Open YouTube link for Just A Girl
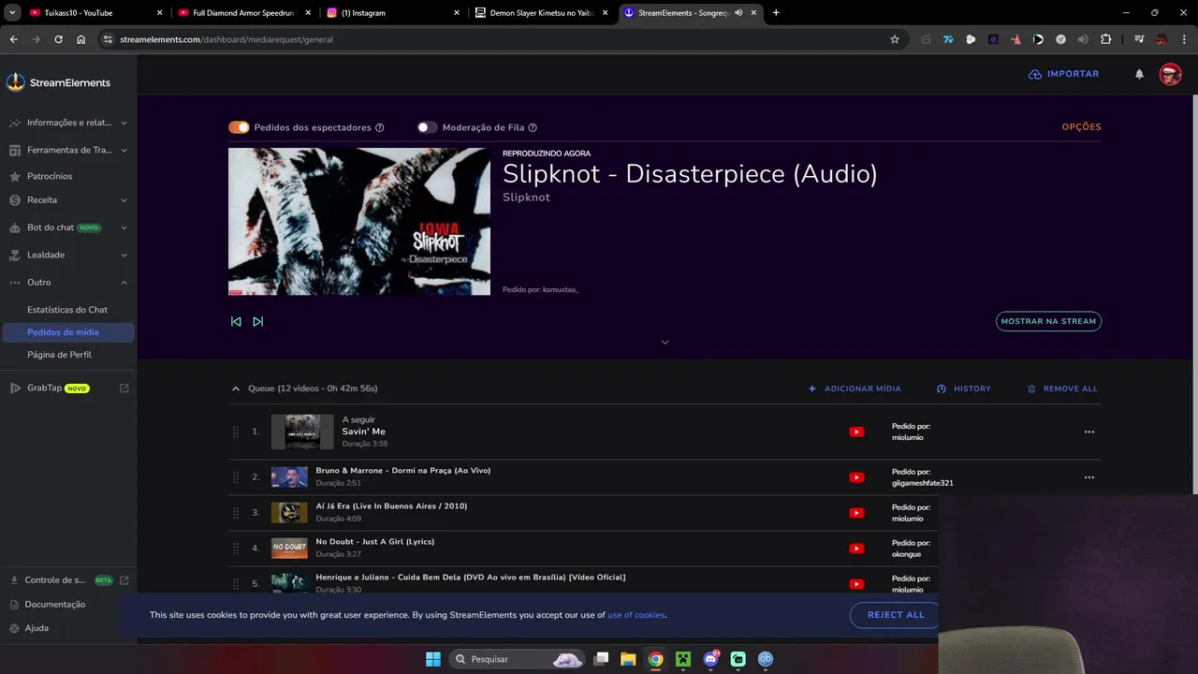 856,549
